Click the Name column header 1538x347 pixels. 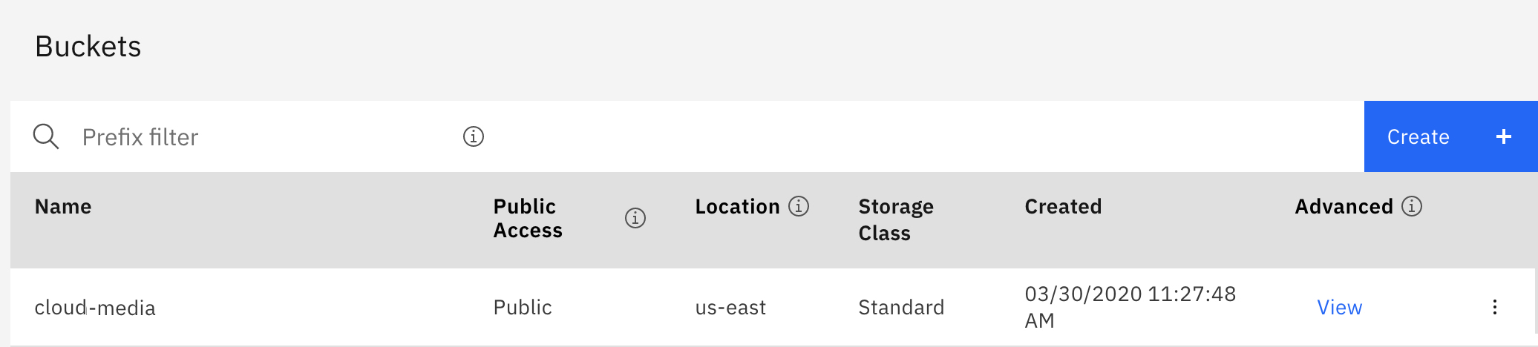coord(63,206)
